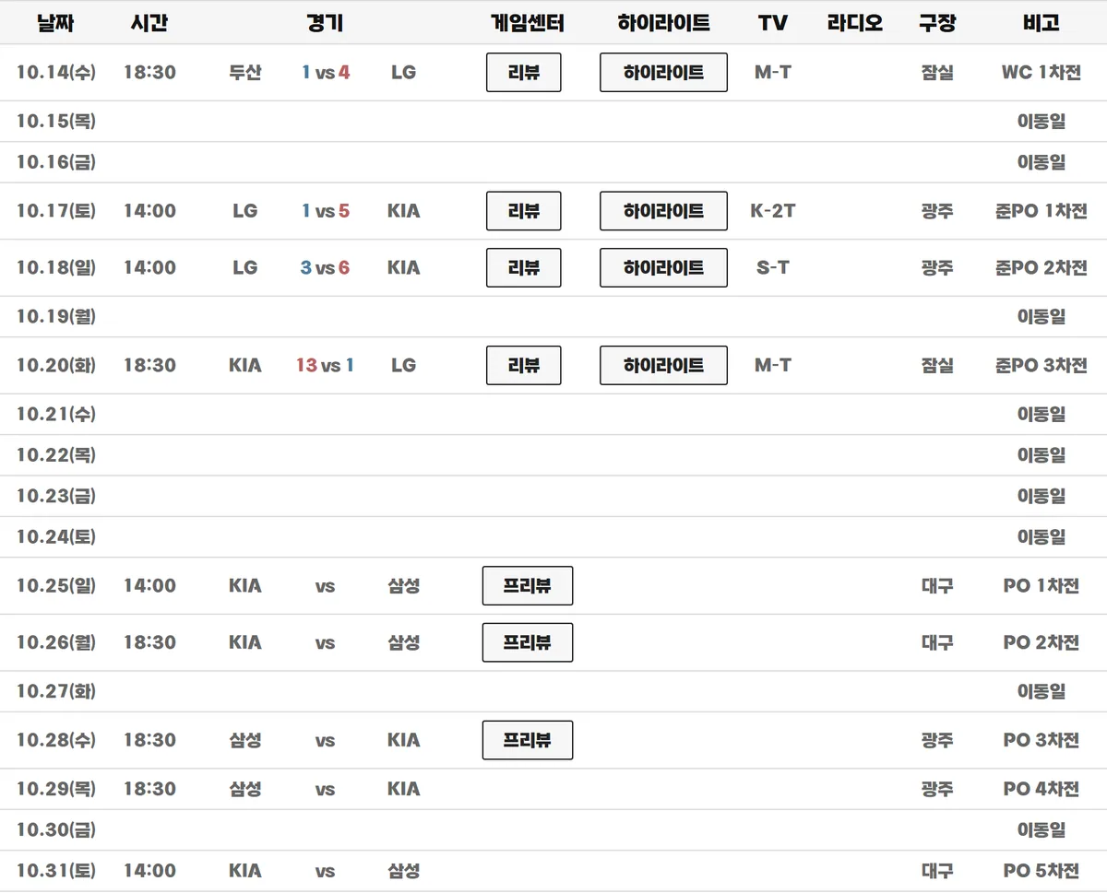
Task: Click the KIA home team on 10.28
Action: point(404,741)
